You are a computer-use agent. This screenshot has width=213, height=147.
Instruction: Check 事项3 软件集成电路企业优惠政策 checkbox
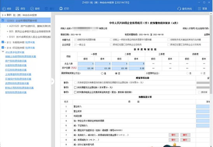[75, 92]
